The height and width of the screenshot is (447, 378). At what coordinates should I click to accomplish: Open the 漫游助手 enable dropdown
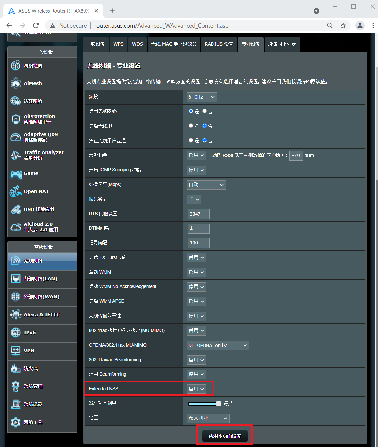tap(196, 155)
